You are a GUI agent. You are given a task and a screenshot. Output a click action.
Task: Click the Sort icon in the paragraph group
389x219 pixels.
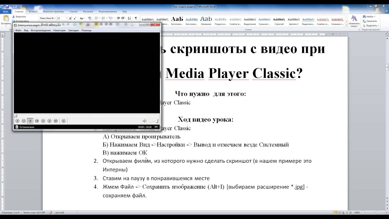129,18
